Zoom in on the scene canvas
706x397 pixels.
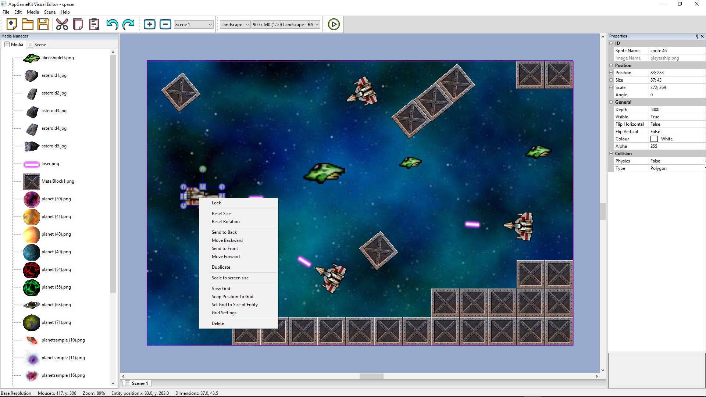click(149, 24)
